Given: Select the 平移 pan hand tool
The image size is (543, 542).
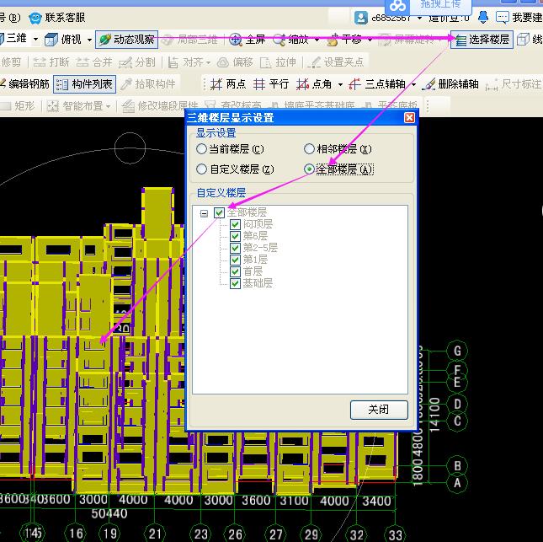Looking at the screenshot, I should click(x=344, y=40).
